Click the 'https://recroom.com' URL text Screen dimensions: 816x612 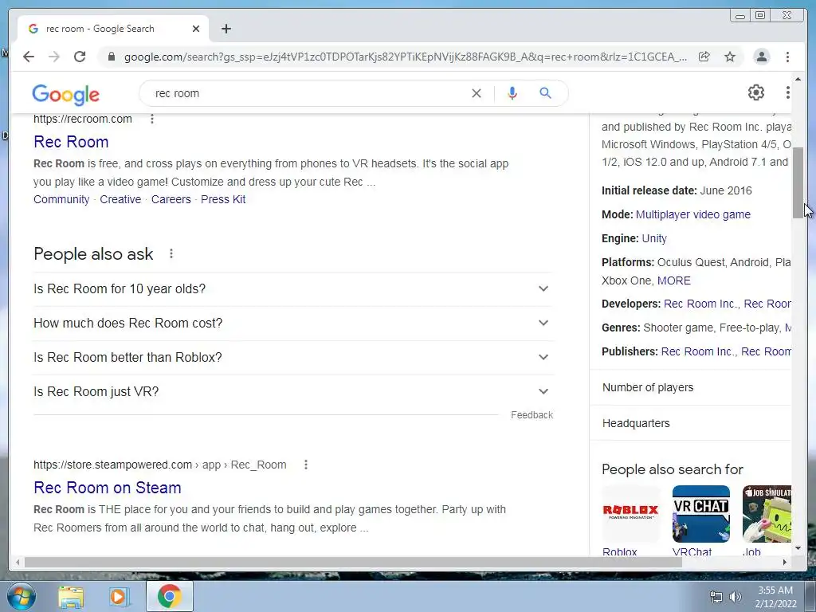point(83,119)
